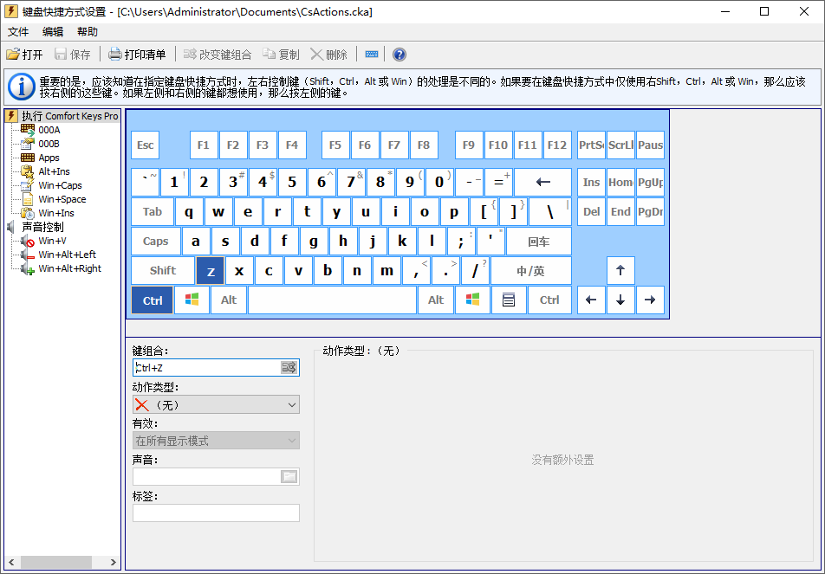
Task: Open the 文件 (File) menu
Action: click(x=18, y=31)
